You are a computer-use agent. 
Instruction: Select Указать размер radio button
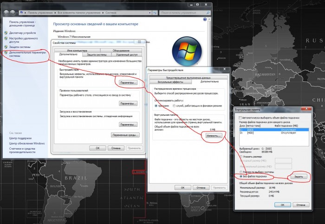241,157
